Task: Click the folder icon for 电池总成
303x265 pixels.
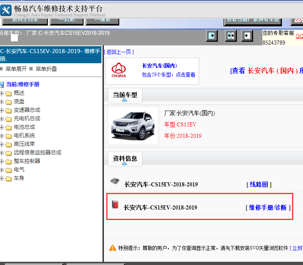Action: [x=9, y=128]
